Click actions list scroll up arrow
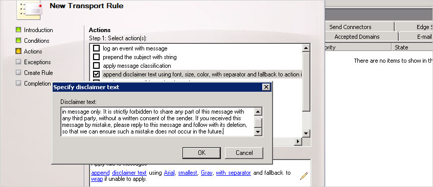 (x=306, y=48)
